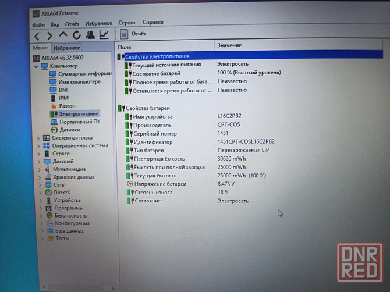Go forward with the right arrow toolbar icon
Viewport: 390px width, 292px height.
coord(49,36)
